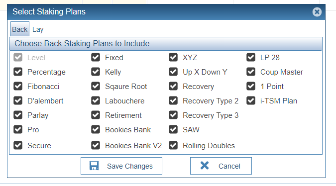Image resolution: width=336 pixels, height=186 pixels.
Task: Click the Save Changes button
Action: pyautogui.click(x=121, y=166)
